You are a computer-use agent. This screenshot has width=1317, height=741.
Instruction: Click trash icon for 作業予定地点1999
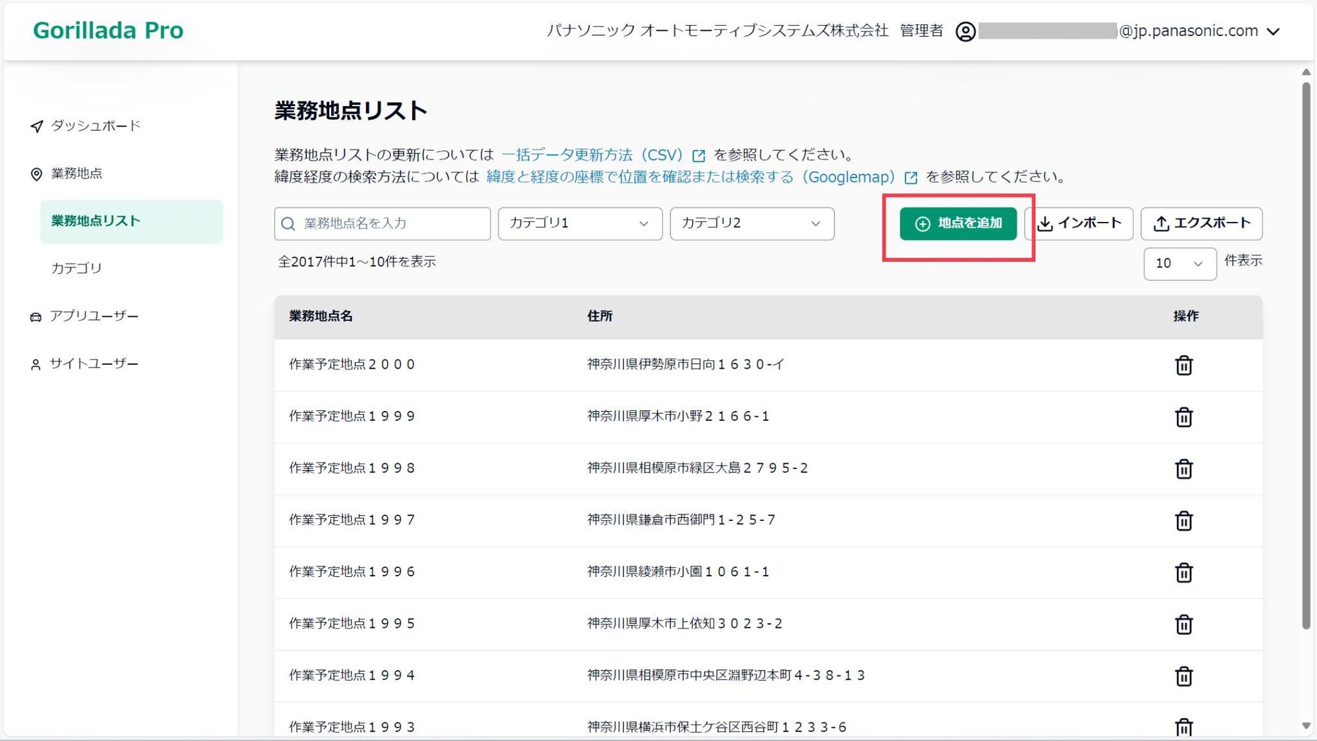tap(1183, 417)
